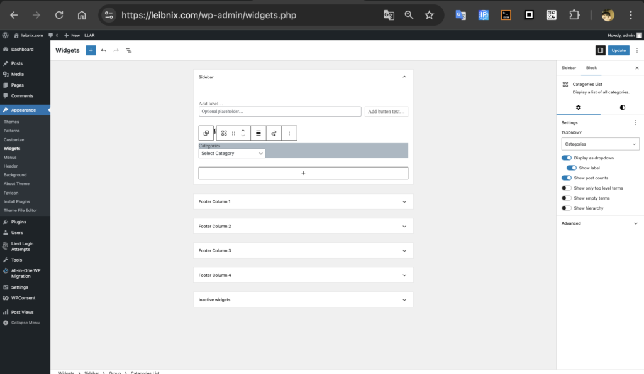Open the Select Category dropdown in widget
Image resolution: width=644 pixels, height=374 pixels.
[231, 153]
